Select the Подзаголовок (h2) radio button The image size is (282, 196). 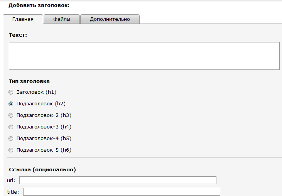pos(11,104)
